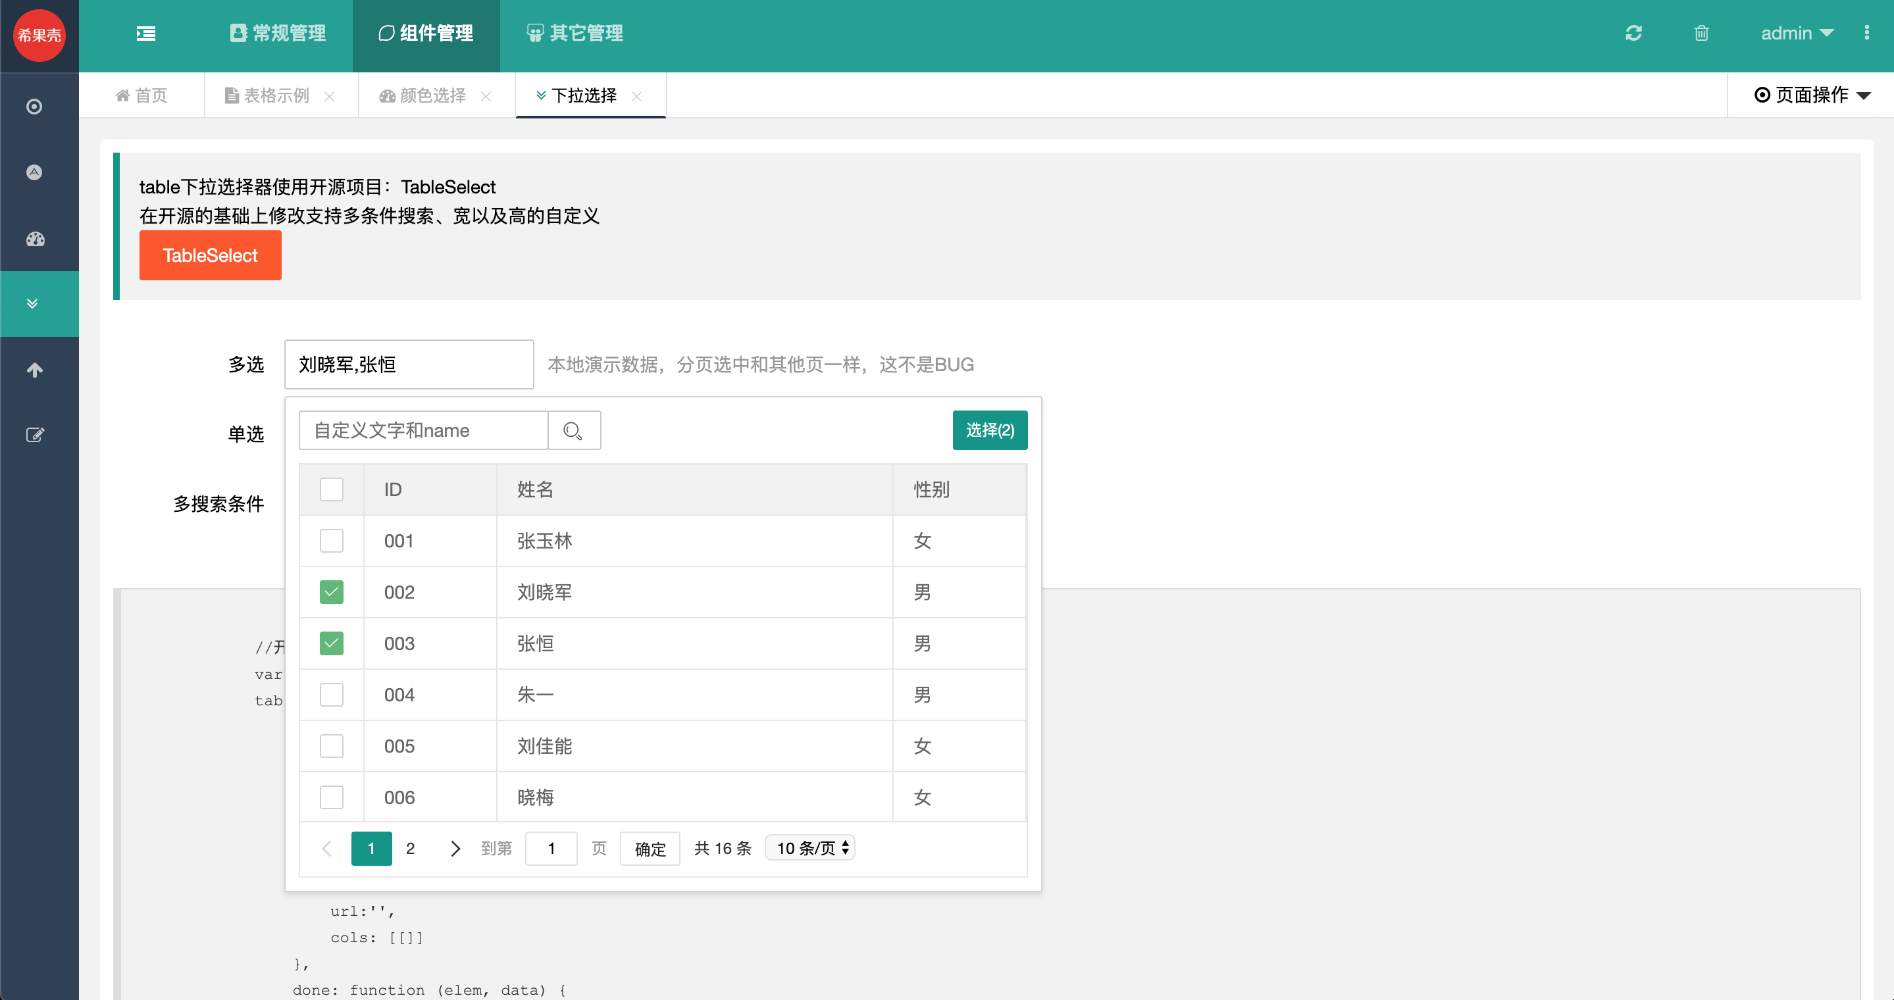The width and height of the screenshot is (1894, 1000).
Task: Click the 选择(2) confirm button
Action: click(989, 430)
